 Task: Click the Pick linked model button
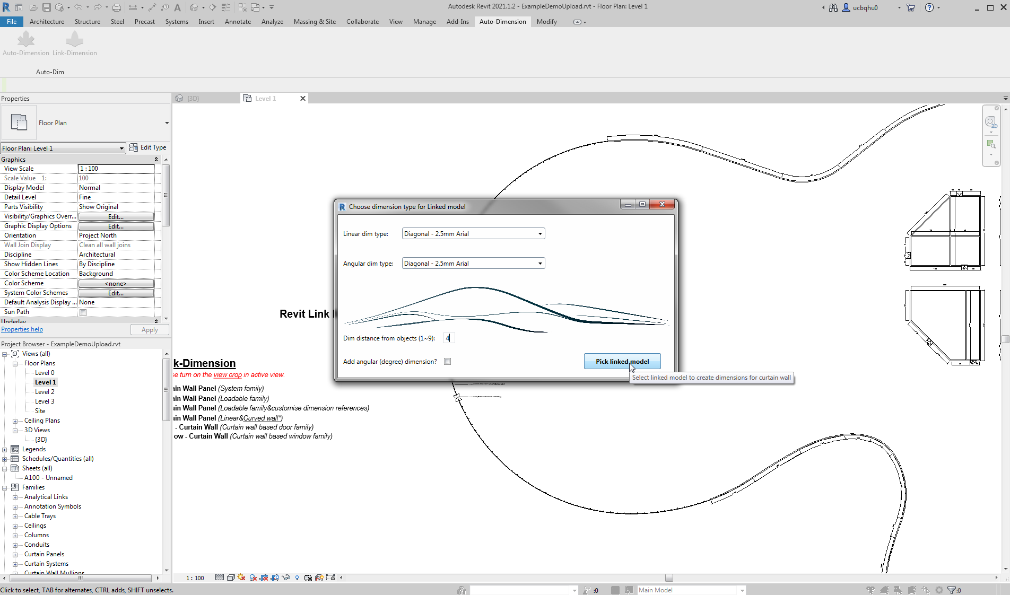point(622,362)
